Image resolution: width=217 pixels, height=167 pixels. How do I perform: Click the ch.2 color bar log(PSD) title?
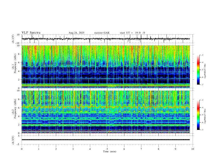click(205, 116)
